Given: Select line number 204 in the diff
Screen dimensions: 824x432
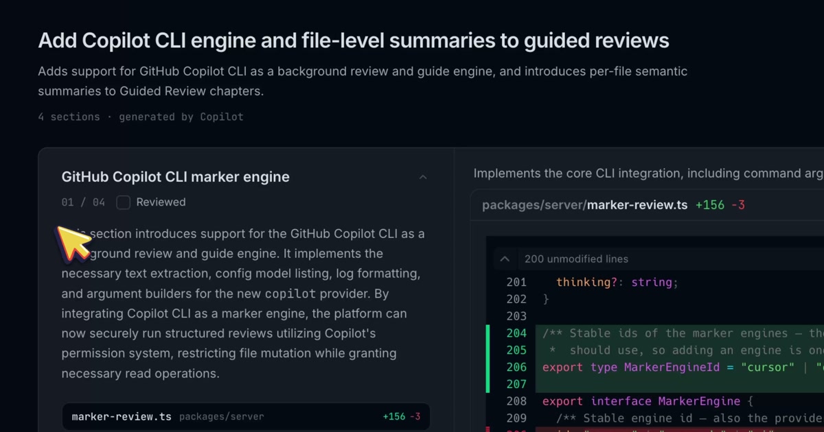Looking at the screenshot, I should 516,333.
